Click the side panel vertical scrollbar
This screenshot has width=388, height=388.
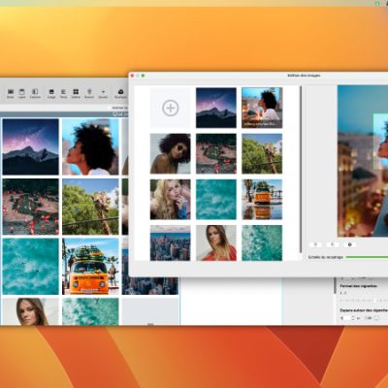click(335, 286)
